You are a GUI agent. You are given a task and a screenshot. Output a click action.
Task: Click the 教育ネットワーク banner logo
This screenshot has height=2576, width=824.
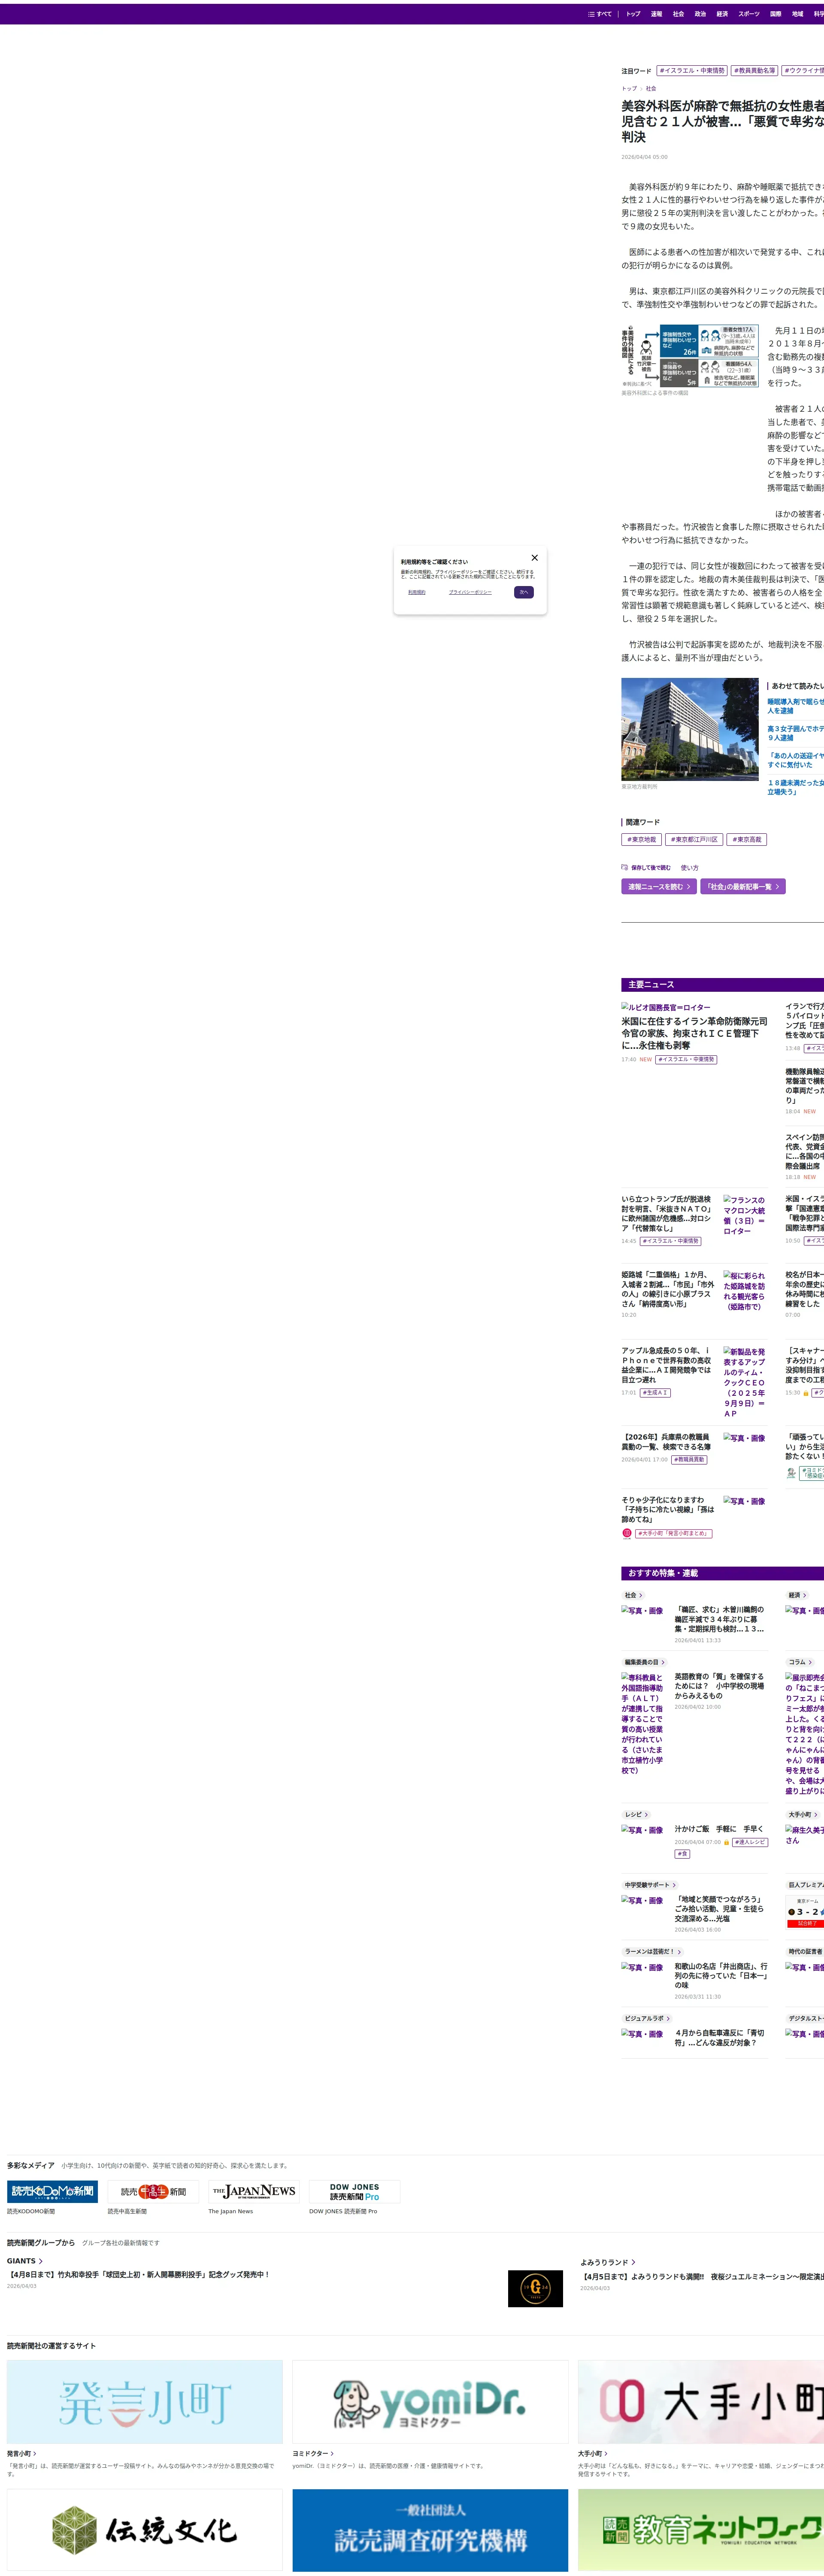701,2530
